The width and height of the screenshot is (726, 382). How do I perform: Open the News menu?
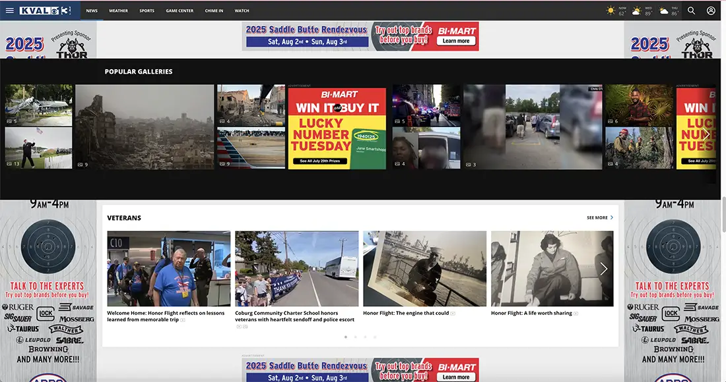pos(92,11)
